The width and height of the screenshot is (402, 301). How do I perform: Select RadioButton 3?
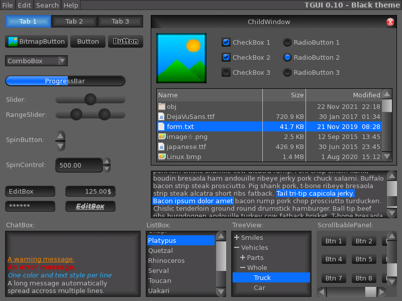click(287, 72)
